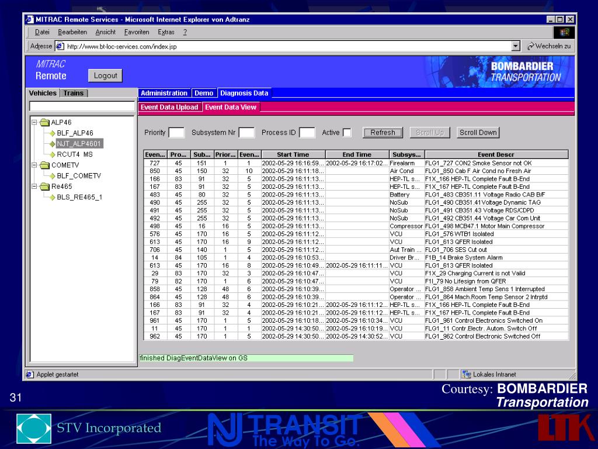
Task: Click the diamond icon beside BLF_ALP46
Action: click(53, 133)
